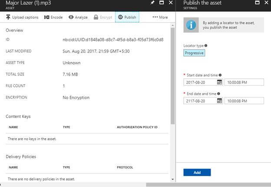The height and width of the screenshot is (187, 271).
Task: Click the Add button
Action: pos(197,172)
